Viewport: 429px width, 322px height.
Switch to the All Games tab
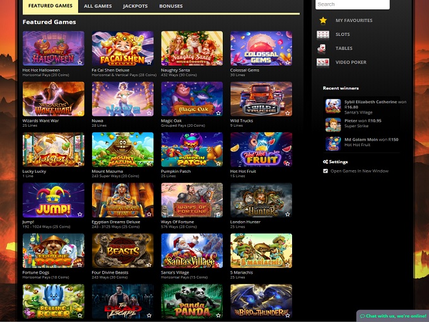[97, 6]
